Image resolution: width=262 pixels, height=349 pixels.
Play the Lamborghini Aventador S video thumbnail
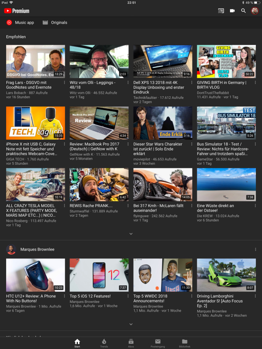(x=226, y=275)
